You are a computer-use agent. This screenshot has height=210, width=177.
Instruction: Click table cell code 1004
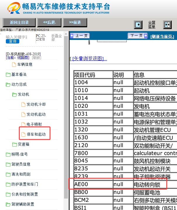click(x=93, y=83)
